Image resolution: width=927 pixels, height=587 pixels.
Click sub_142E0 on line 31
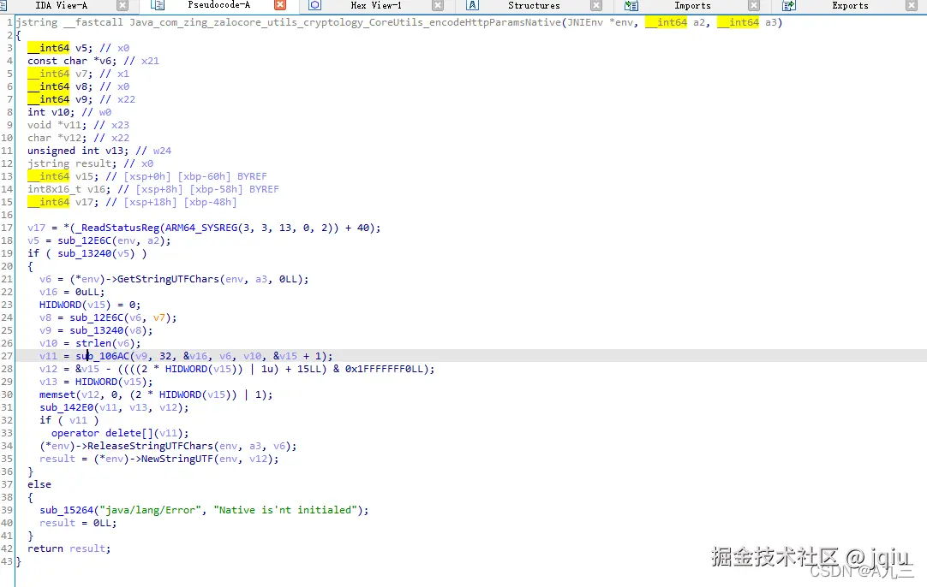(66, 407)
